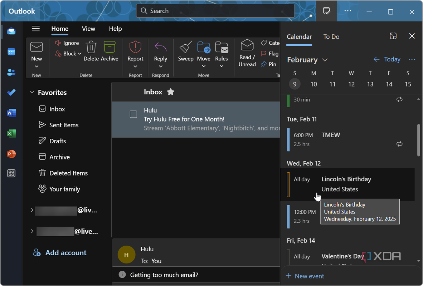Open the Help ribbon tab
Viewport: 423px width, 286px height.
coord(116,29)
